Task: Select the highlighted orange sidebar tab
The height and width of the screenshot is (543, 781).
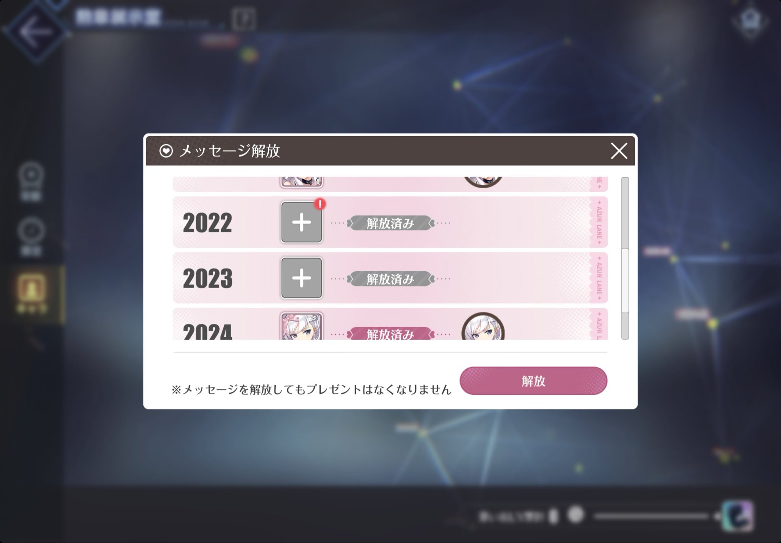Action: (32, 293)
